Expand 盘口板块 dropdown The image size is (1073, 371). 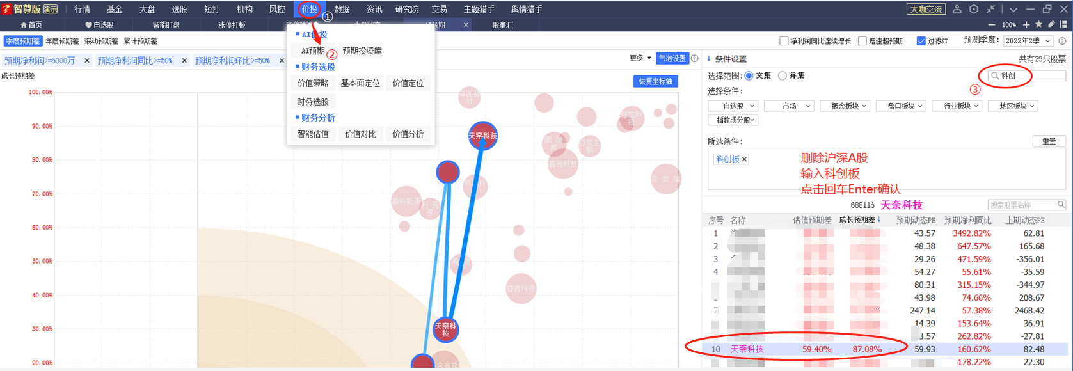click(x=902, y=106)
